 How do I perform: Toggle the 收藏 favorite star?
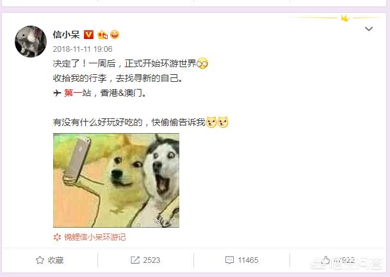[x=40, y=260]
